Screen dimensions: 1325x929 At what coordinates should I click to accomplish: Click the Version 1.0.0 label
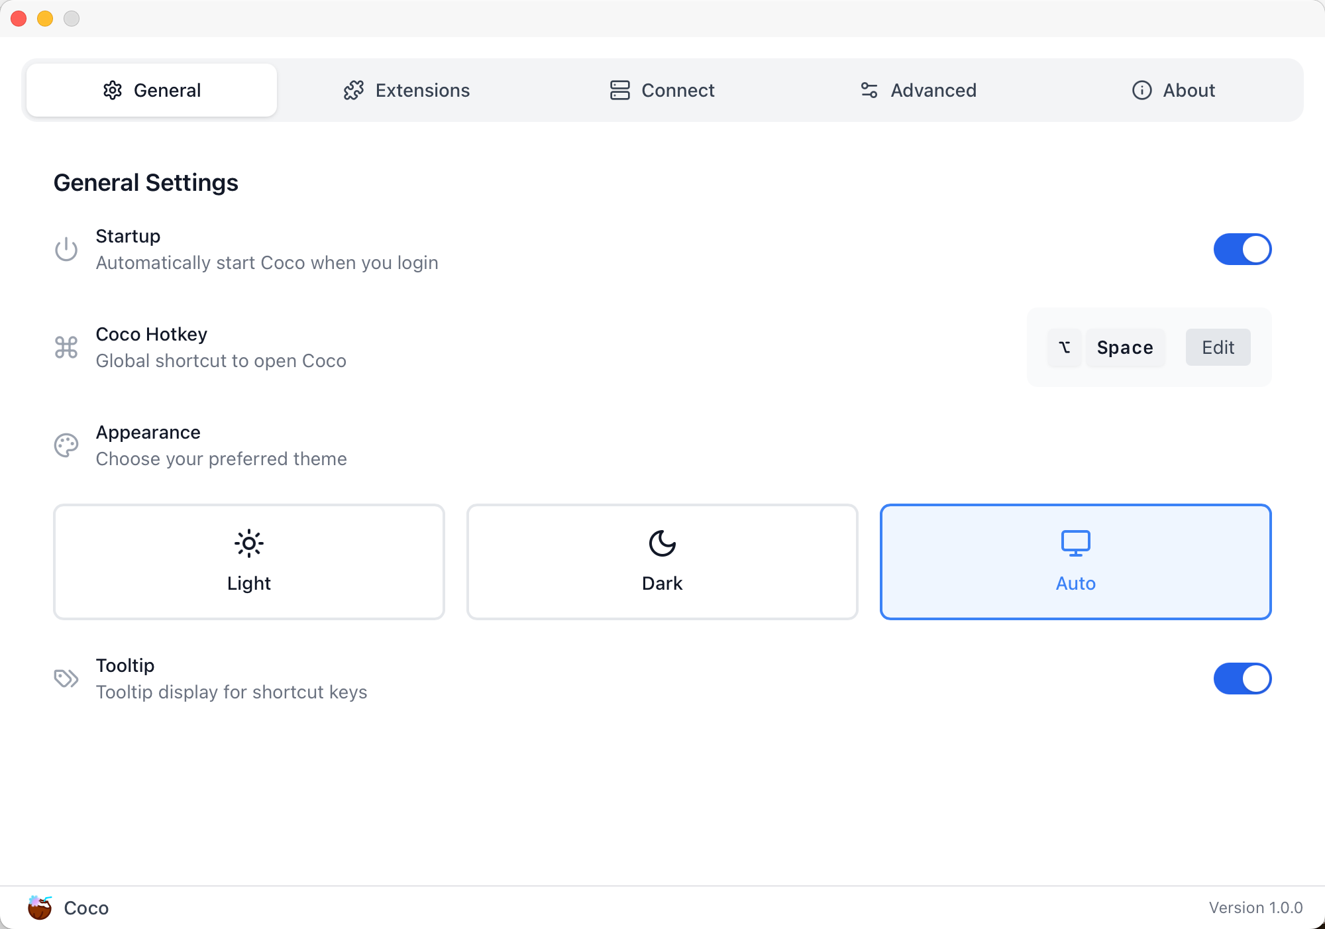[x=1255, y=908]
